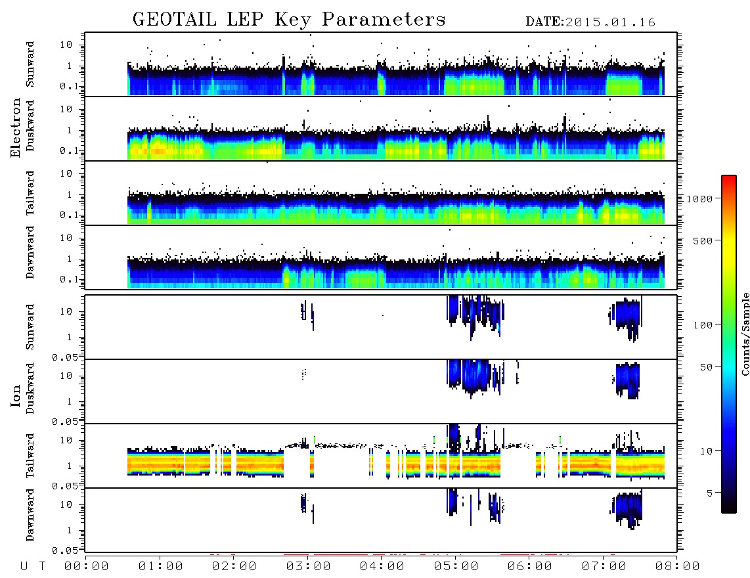Click the 06:00 time tick label

tap(530, 567)
